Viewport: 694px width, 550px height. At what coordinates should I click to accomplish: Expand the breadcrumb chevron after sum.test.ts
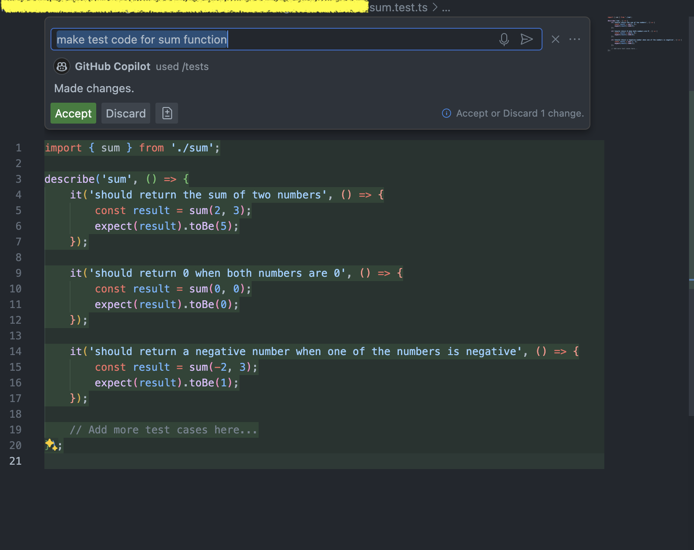tap(435, 7)
